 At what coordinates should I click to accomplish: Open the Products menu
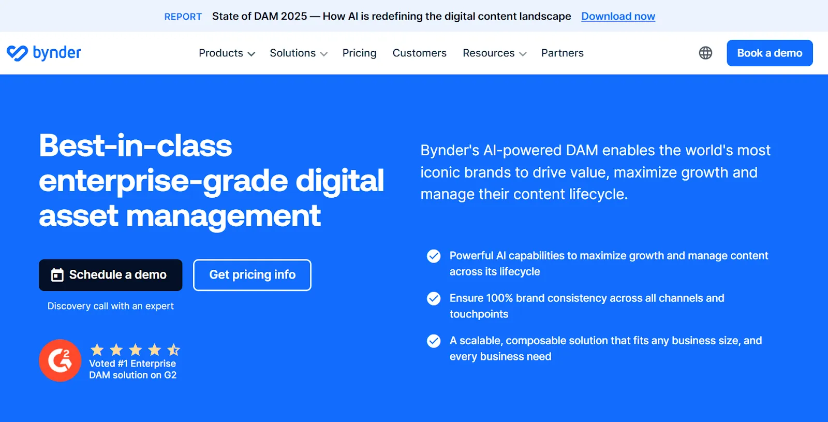pyautogui.click(x=227, y=53)
